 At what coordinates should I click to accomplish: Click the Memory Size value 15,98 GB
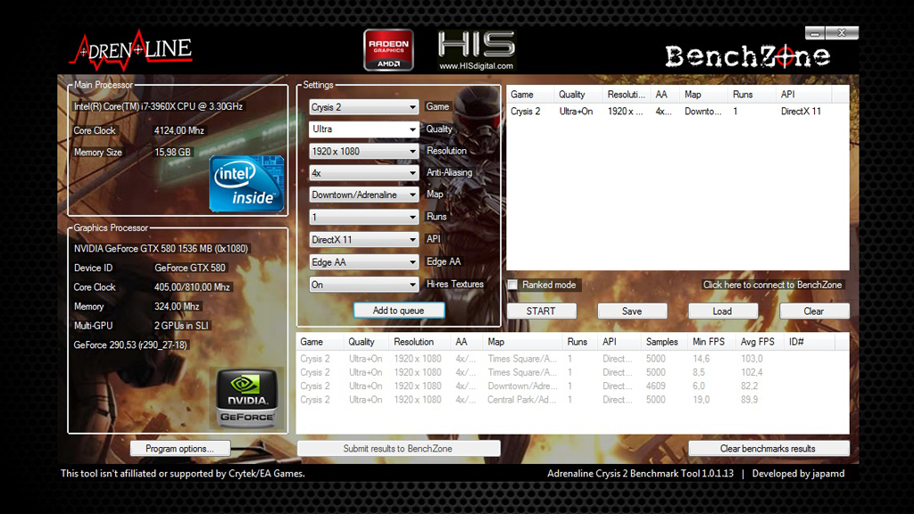[172, 152]
